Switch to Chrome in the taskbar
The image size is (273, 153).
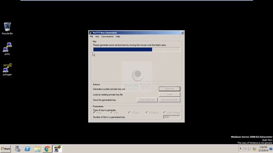47,149
